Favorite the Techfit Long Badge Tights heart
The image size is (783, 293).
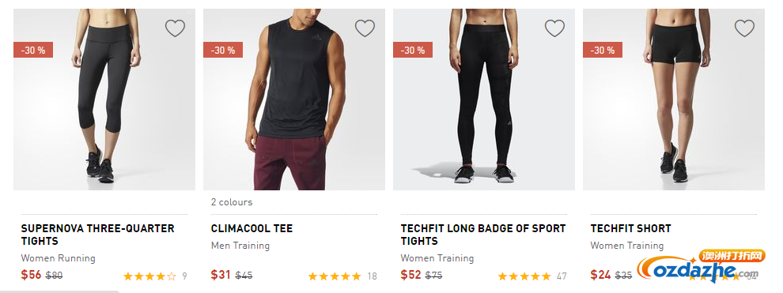tap(554, 28)
